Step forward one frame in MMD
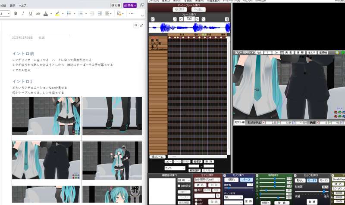The height and width of the screenshot is (205, 345). click(198, 19)
